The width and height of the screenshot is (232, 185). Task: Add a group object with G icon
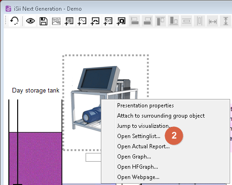[x=69, y=21]
